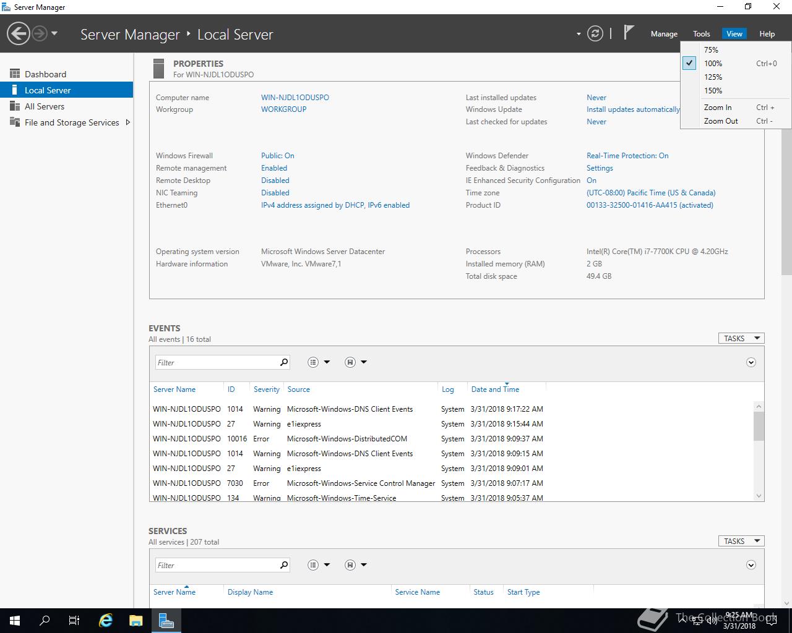Open the Services TASKS dropdown
Image resolution: width=792 pixels, height=633 pixels.
click(x=741, y=541)
